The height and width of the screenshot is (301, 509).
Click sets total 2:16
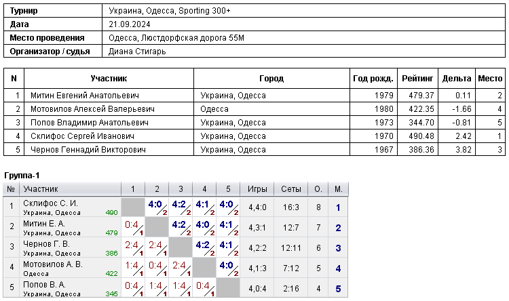[291, 289]
